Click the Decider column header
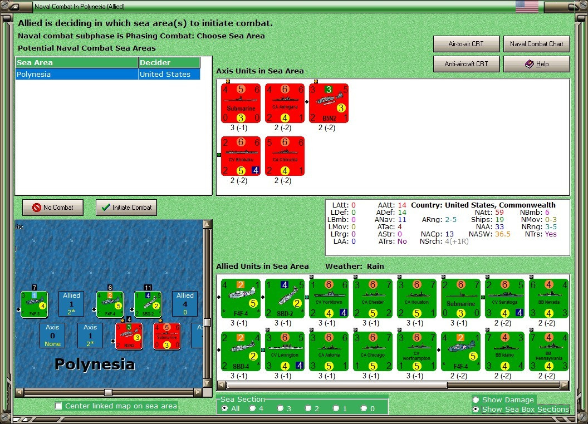 click(x=169, y=63)
